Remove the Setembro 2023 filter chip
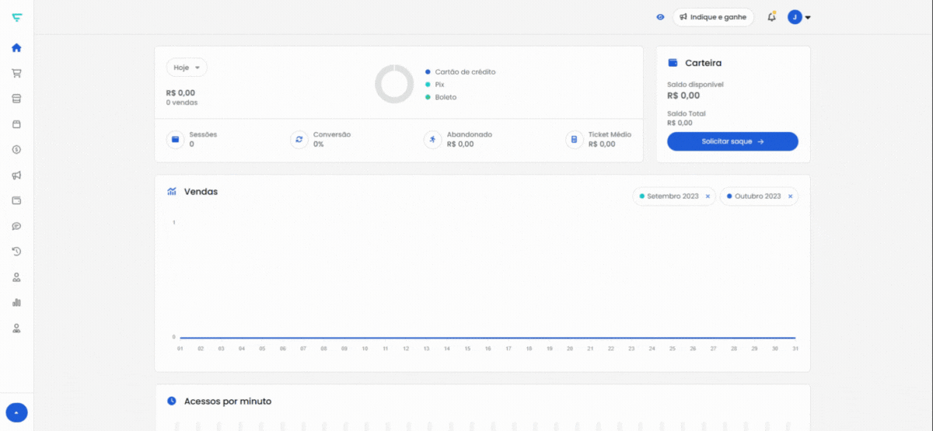The width and height of the screenshot is (933, 431). pos(708,196)
